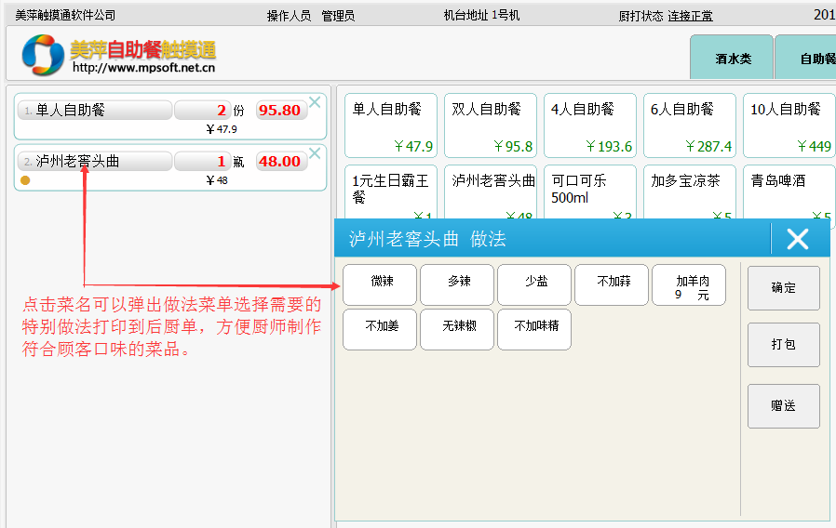Click the 打包 takeaway button

click(783, 345)
